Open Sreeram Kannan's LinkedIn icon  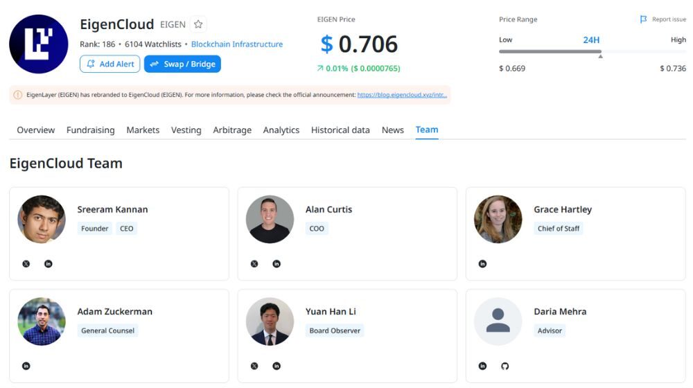coord(49,264)
